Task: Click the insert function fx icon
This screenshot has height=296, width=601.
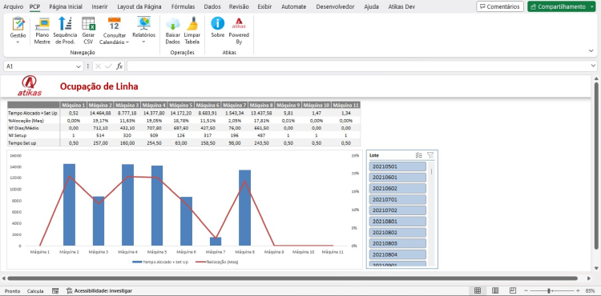Action: 119,66
